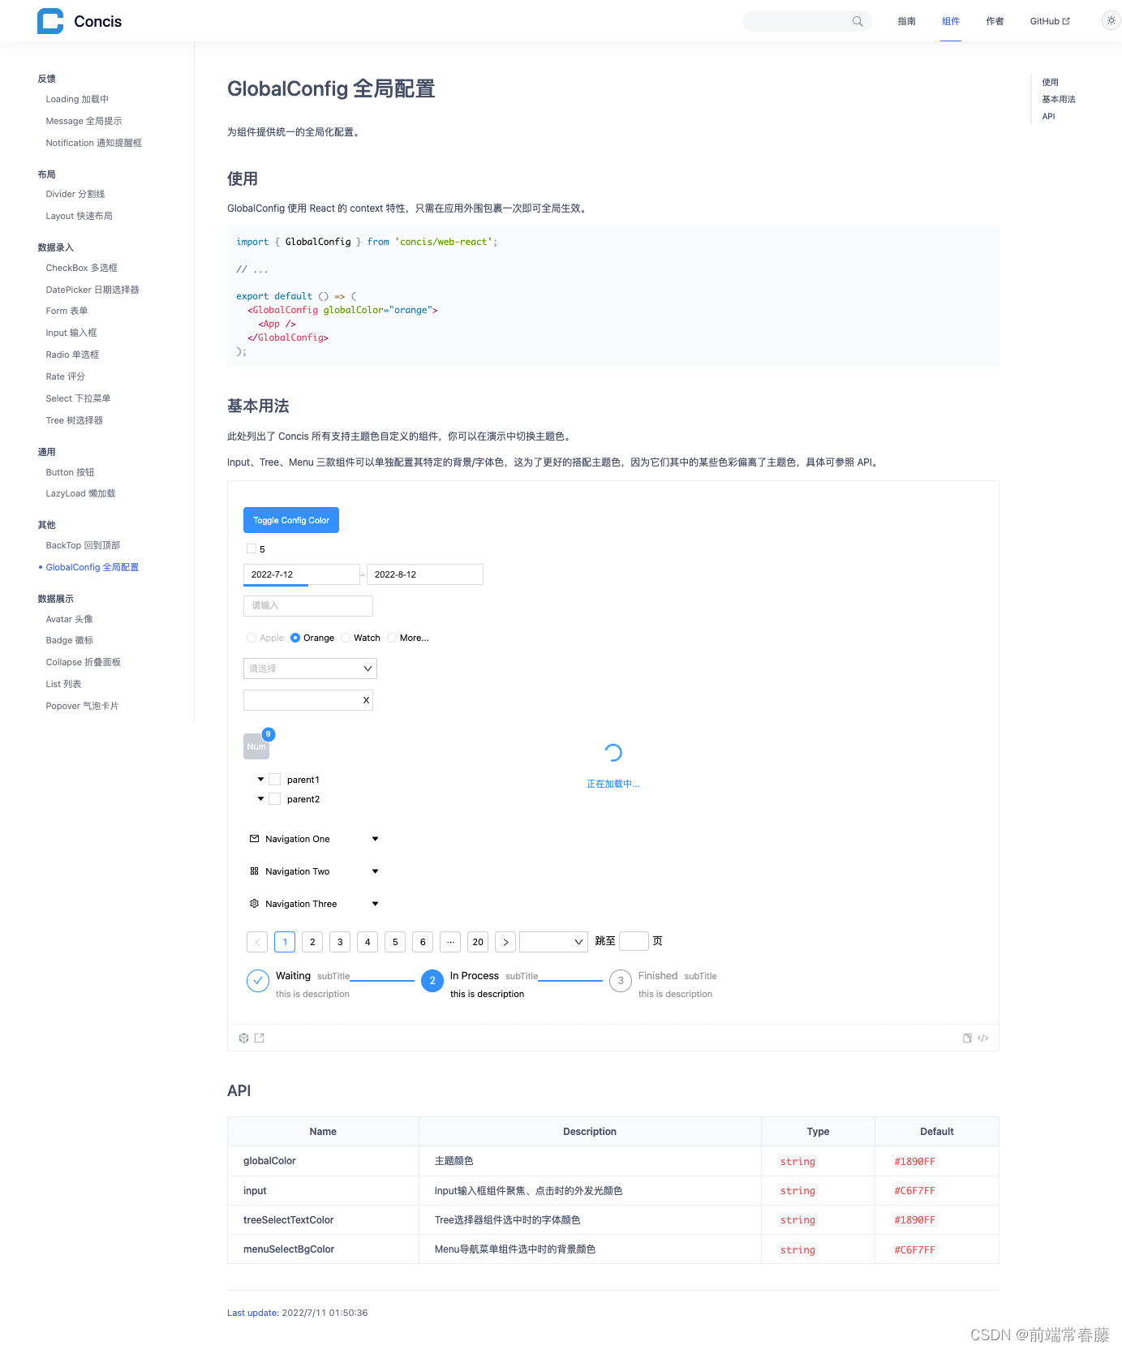Image resolution: width=1122 pixels, height=1350 pixels.
Task: Click the Num avatar with badge
Action: coord(256,746)
